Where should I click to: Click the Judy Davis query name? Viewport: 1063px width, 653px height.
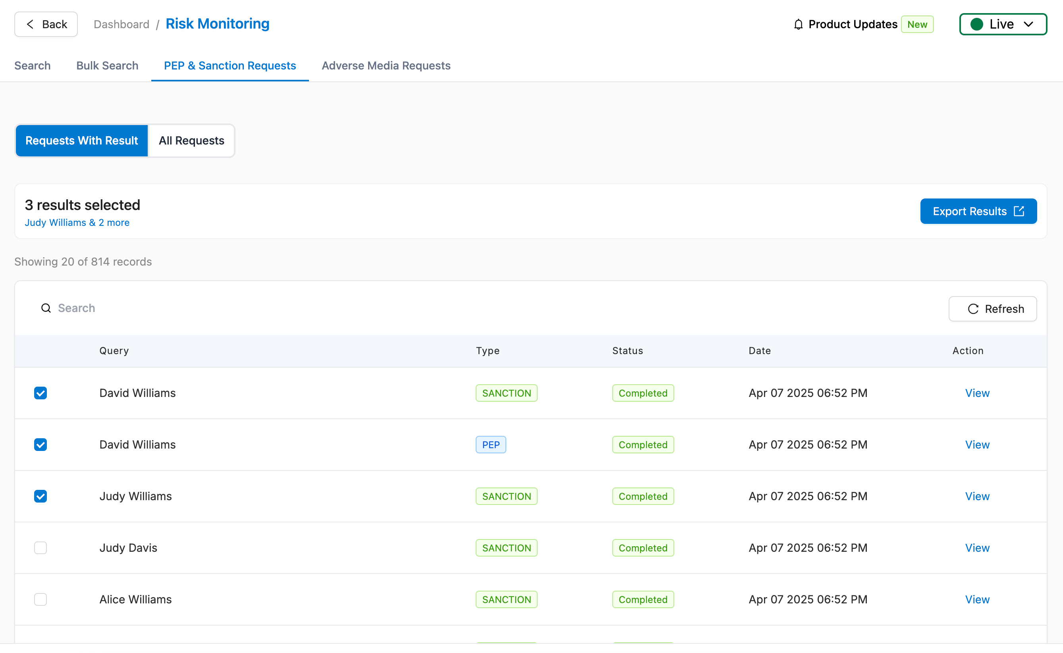coord(128,548)
